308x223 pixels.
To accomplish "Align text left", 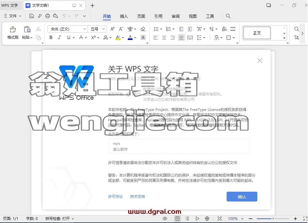I will pos(155,37).
